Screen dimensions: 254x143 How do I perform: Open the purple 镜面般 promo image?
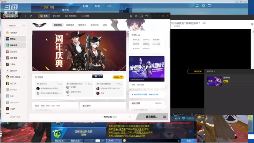147,69
